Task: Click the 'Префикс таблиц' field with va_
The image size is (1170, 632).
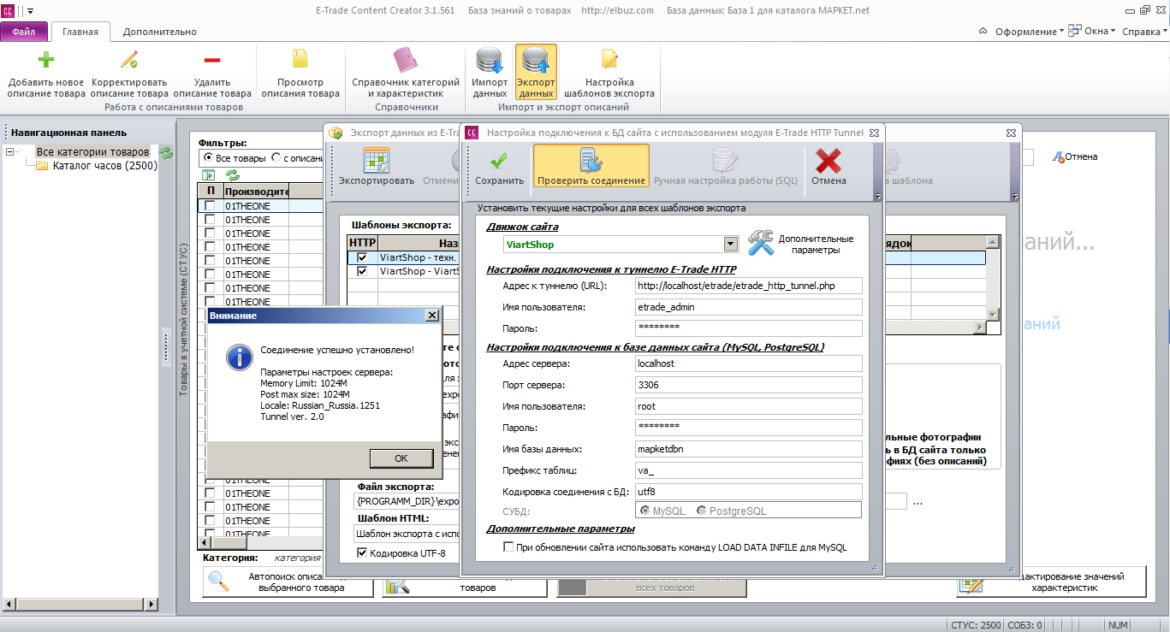Action: tap(749, 470)
